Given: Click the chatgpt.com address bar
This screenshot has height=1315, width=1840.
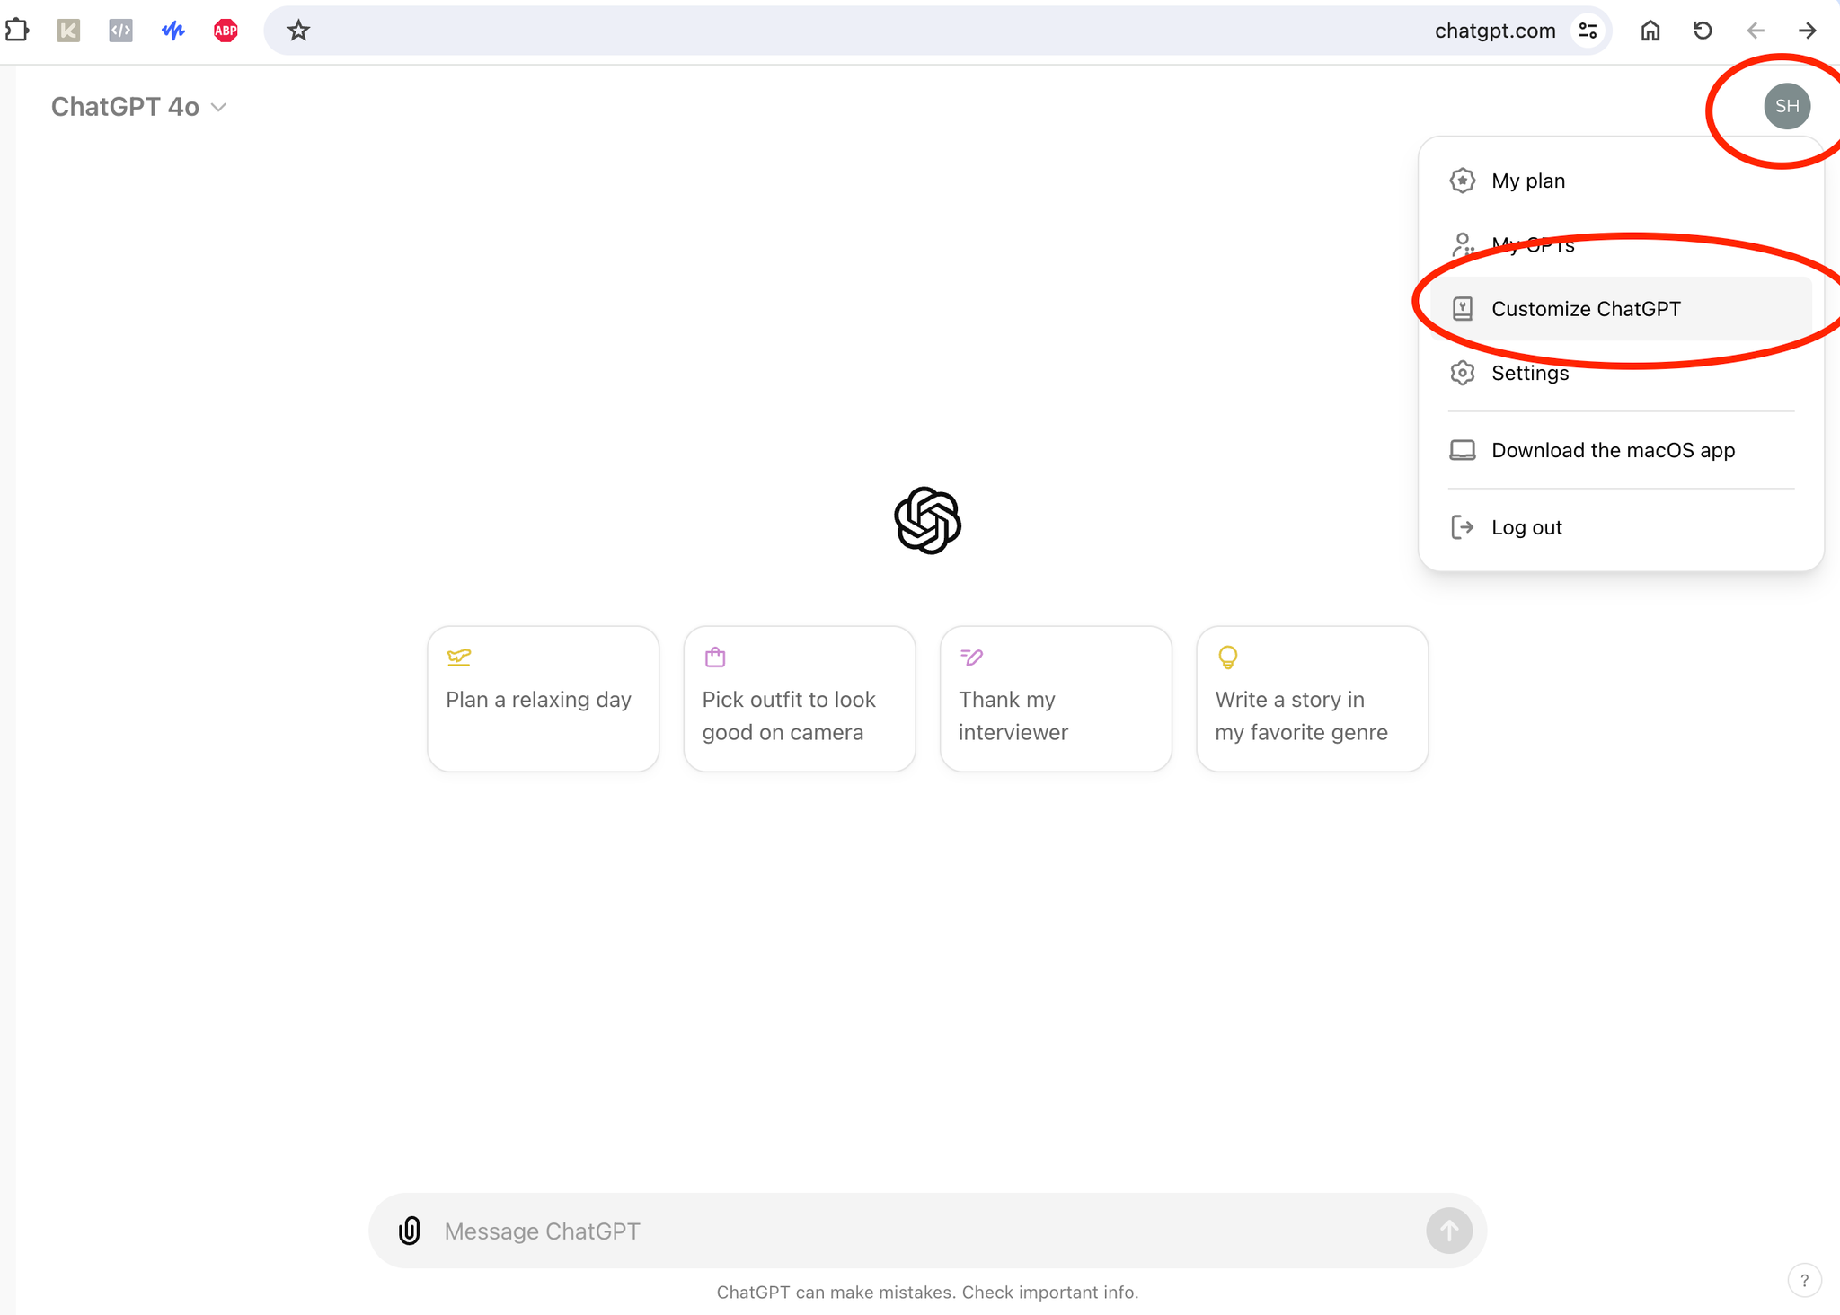Looking at the screenshot, I should click(x=938, y=31).
